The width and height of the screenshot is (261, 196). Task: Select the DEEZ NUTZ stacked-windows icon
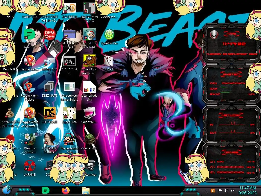point(50,87)
